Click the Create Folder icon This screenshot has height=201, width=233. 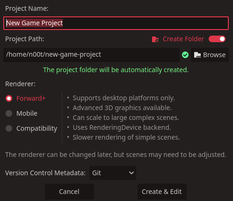[155, 39]
